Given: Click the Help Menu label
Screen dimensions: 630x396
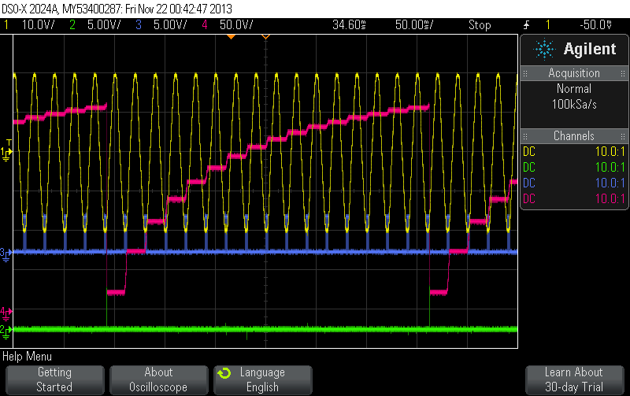Looking at the screenshot, I should (x=27, y=357).
